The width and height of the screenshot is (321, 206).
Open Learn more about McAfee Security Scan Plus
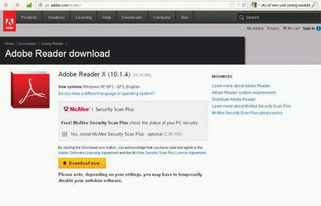252,106
